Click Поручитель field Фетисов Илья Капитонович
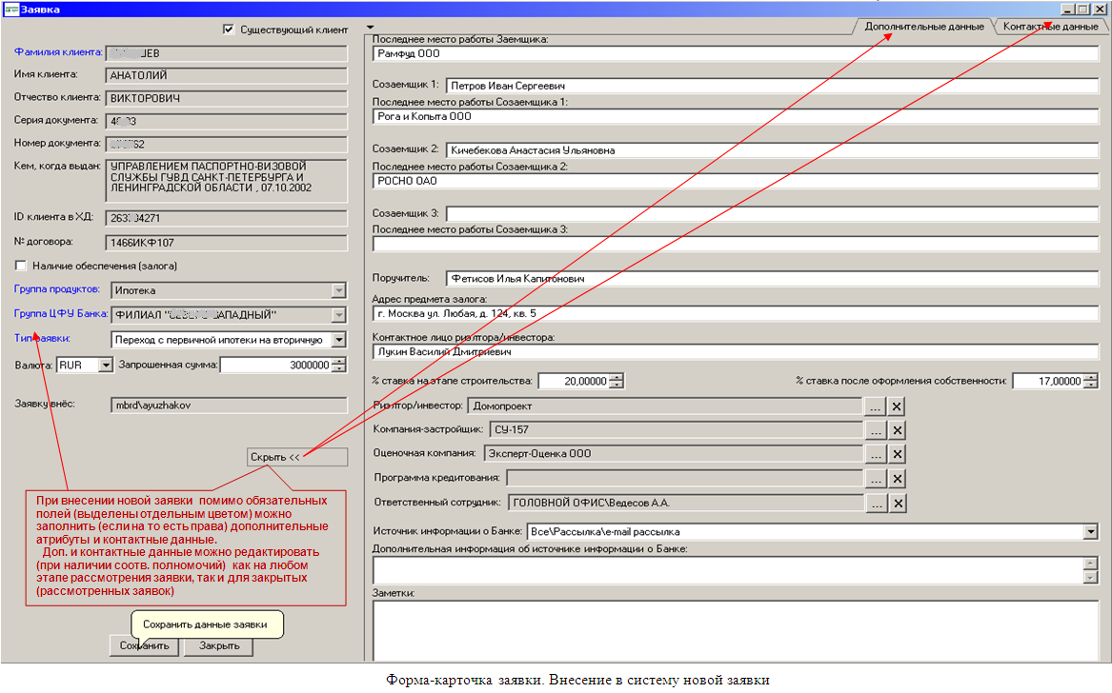 click(772, 279)
